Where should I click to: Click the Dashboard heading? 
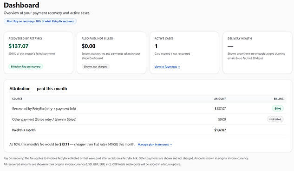click(x=21, y=5)
